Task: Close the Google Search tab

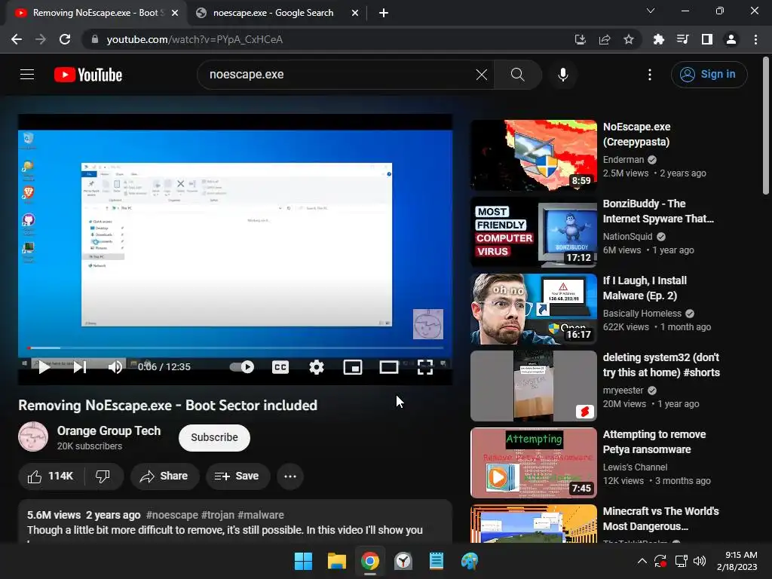Action: (x=355, y=13)
